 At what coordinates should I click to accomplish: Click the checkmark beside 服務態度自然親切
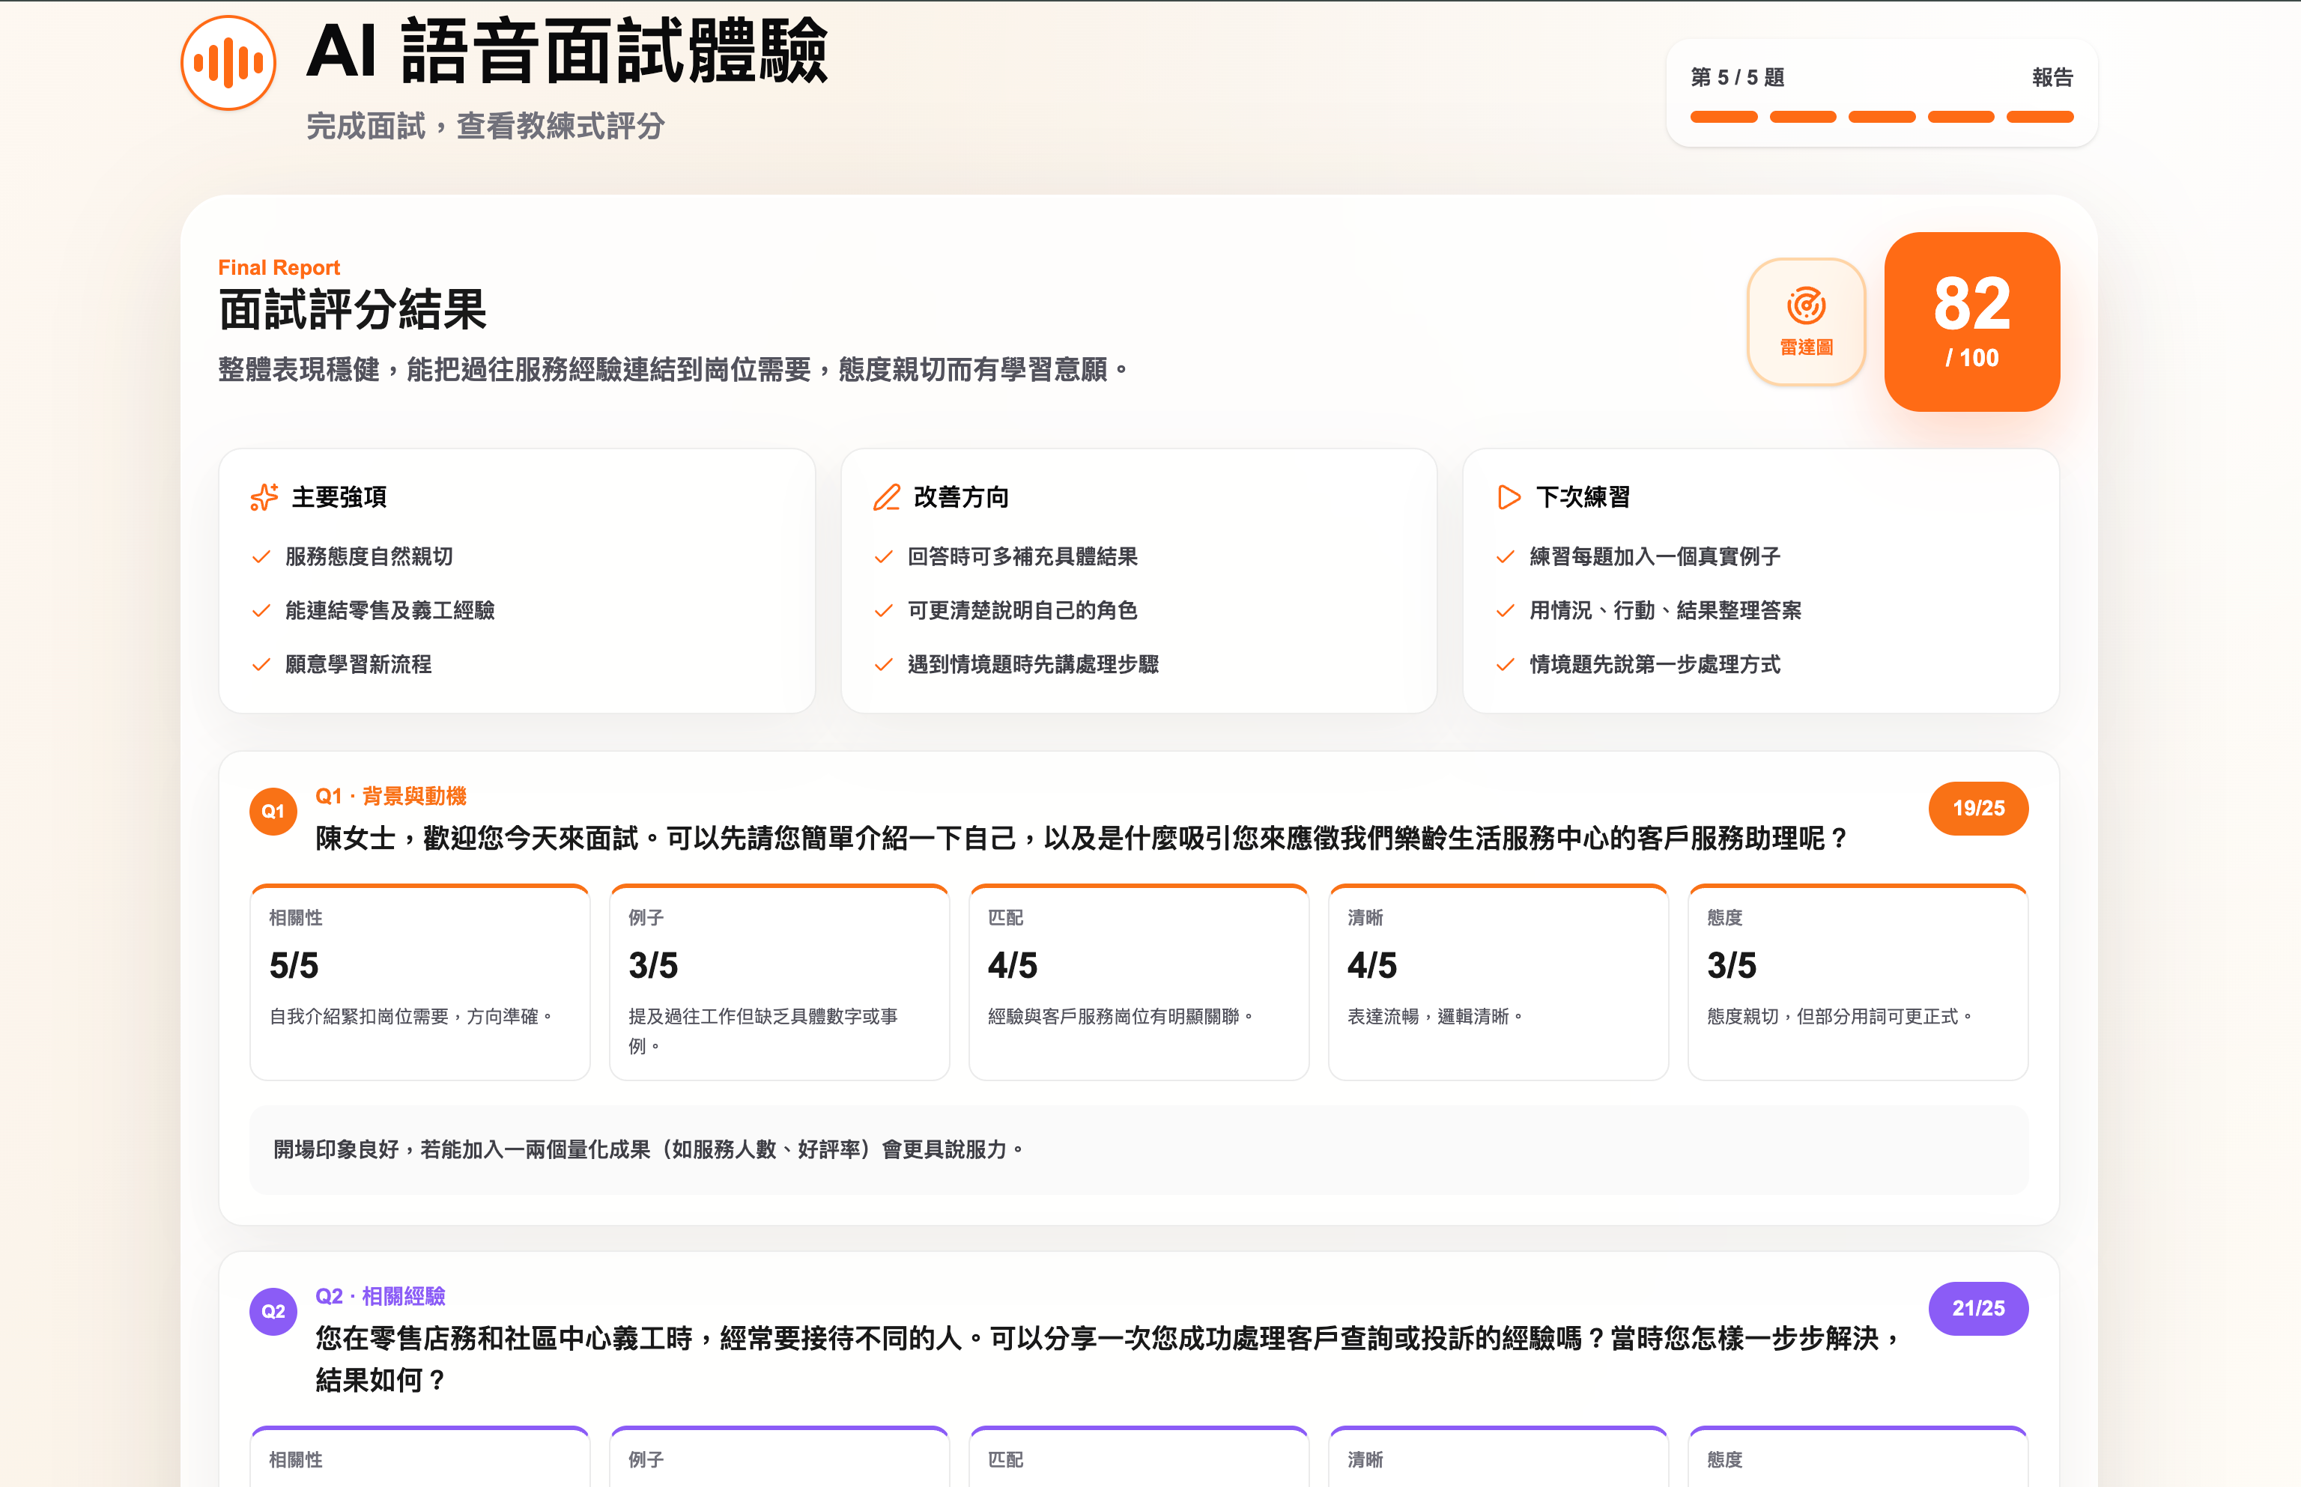pos(261,557)
